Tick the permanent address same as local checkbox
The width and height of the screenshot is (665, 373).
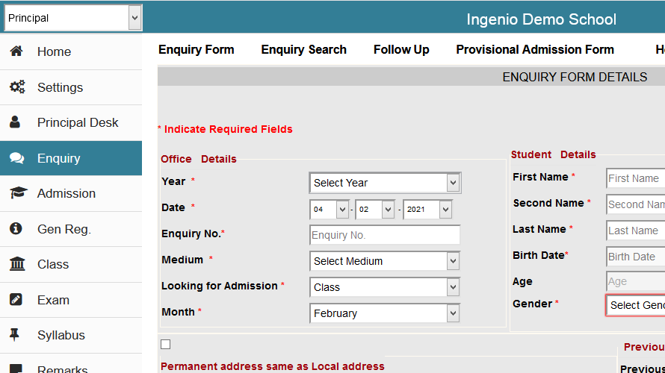pos(165,344)
